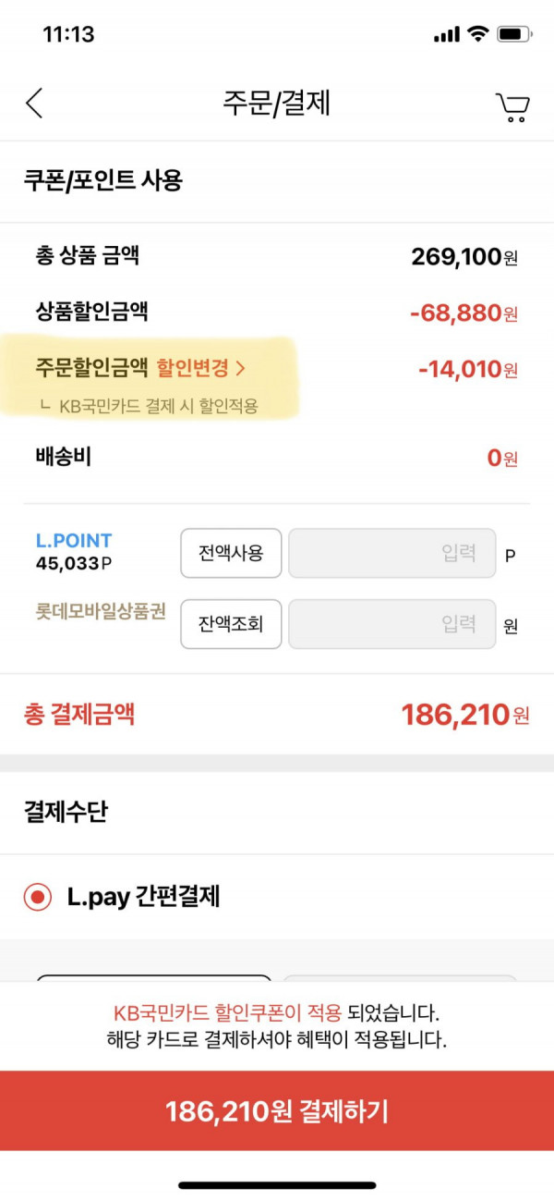Focus the 롯데모바일상품권 입력 field

coord(392,624)
